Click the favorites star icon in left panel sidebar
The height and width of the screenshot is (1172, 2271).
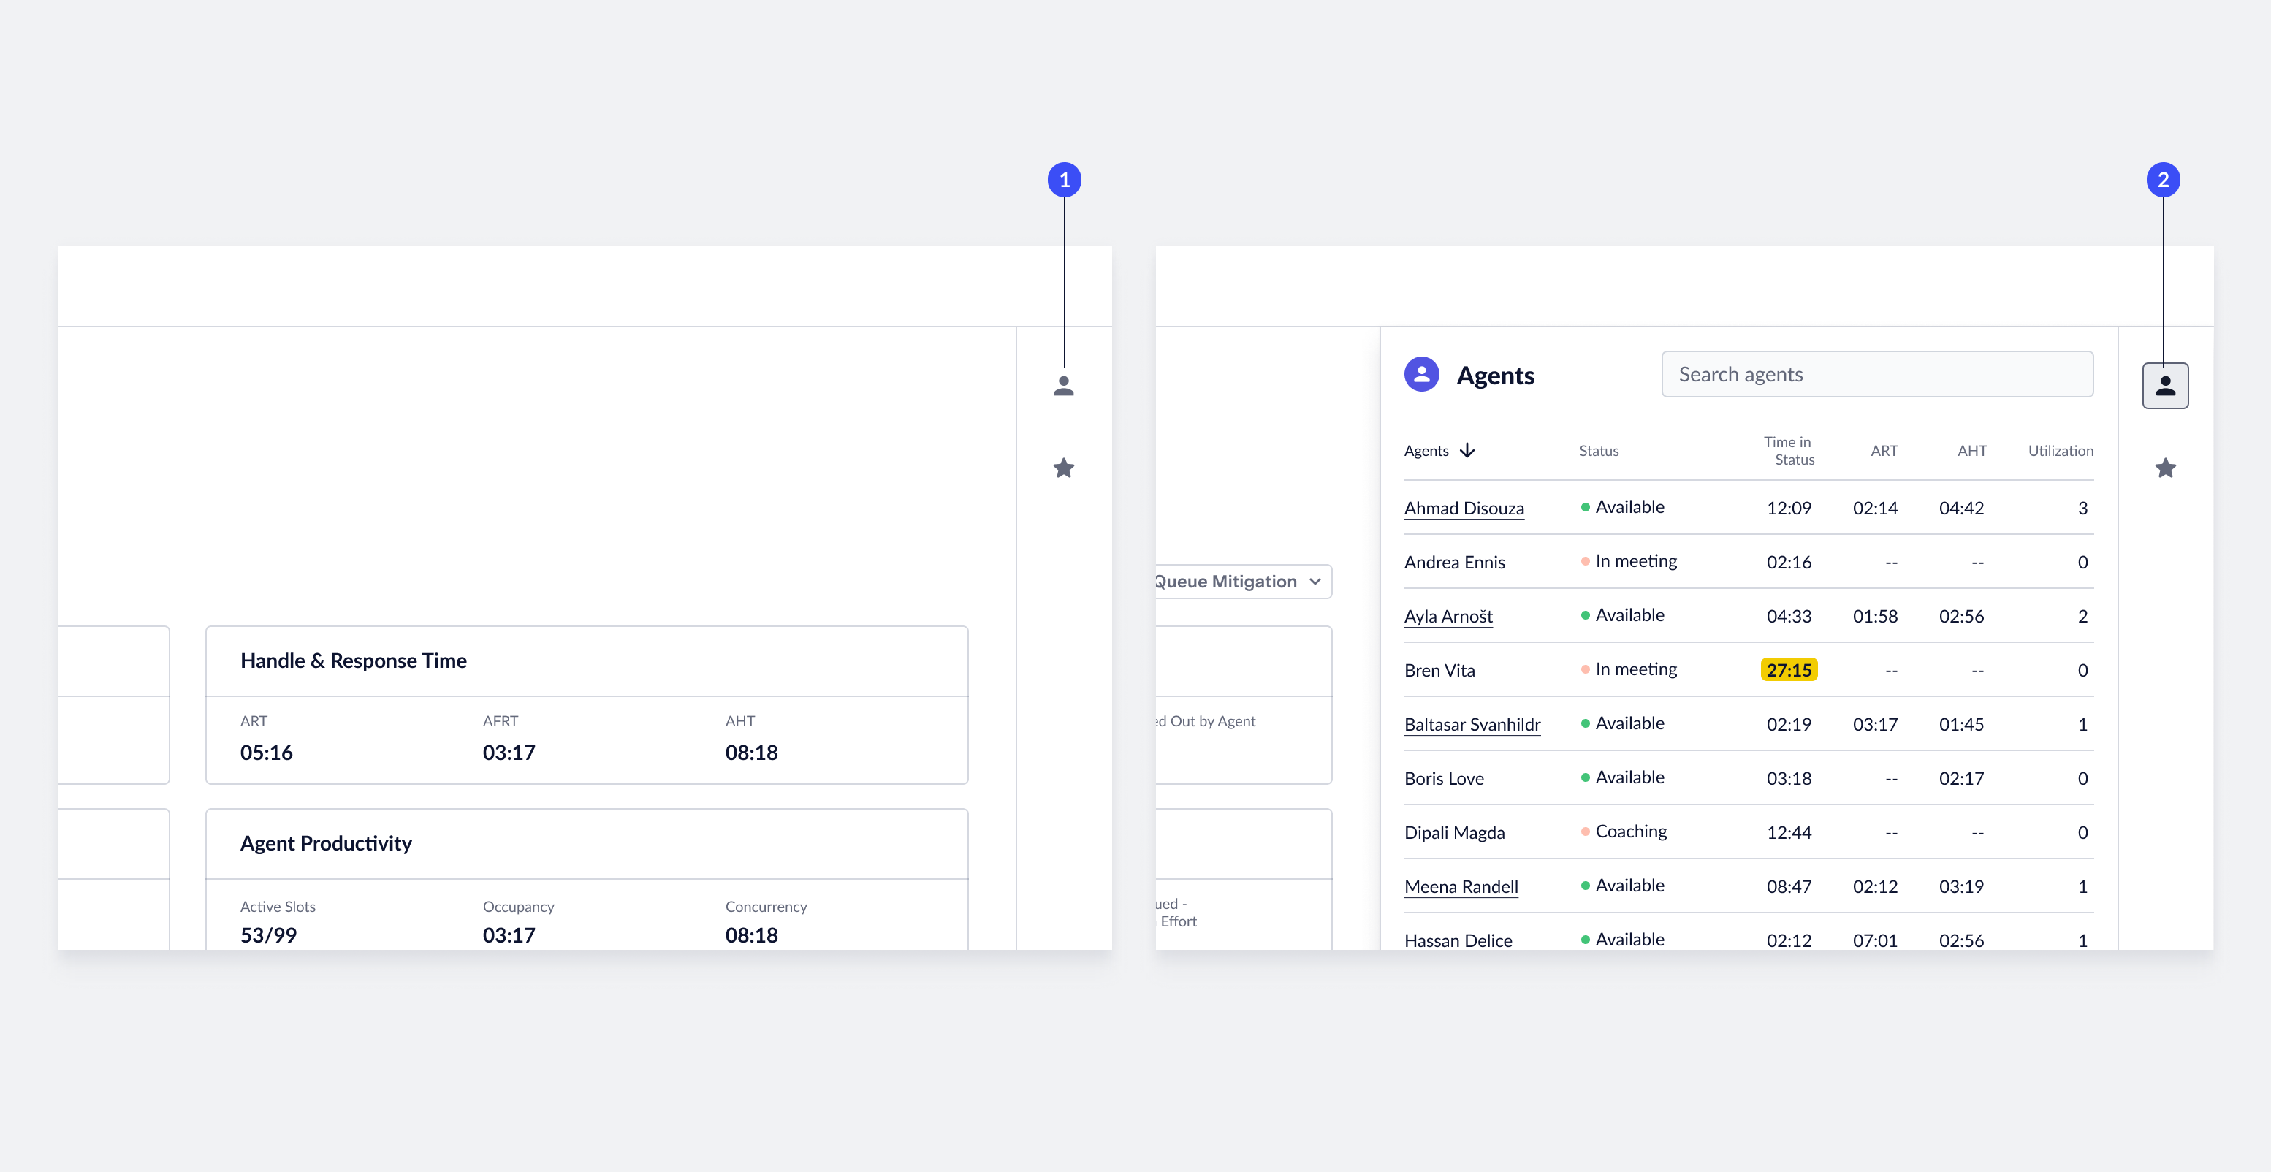pos(1063,468)
